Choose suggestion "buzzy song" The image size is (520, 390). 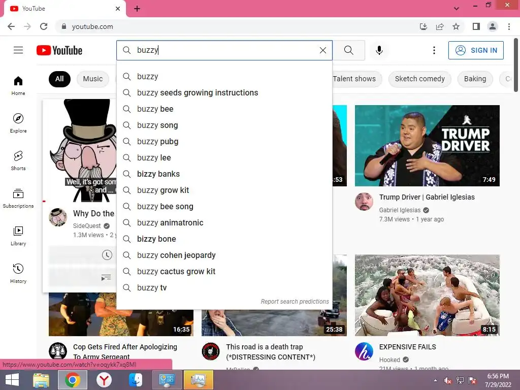224,125
